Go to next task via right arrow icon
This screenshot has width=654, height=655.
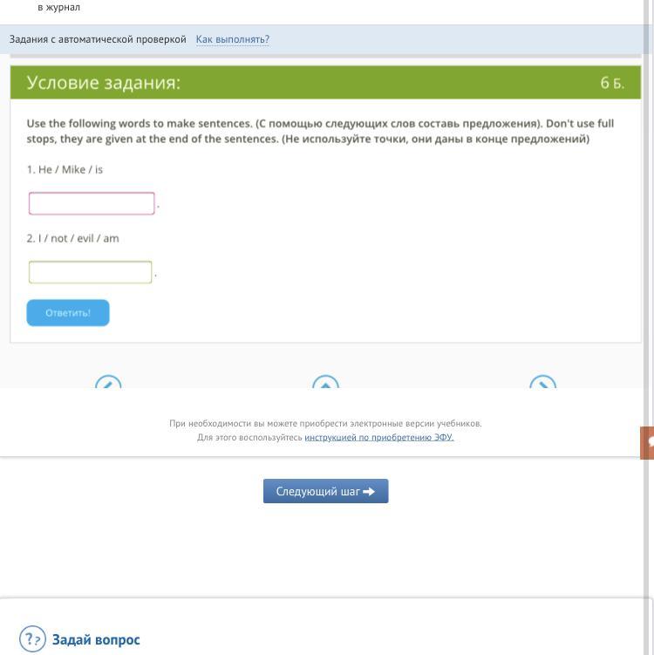[x=542, y=382]
